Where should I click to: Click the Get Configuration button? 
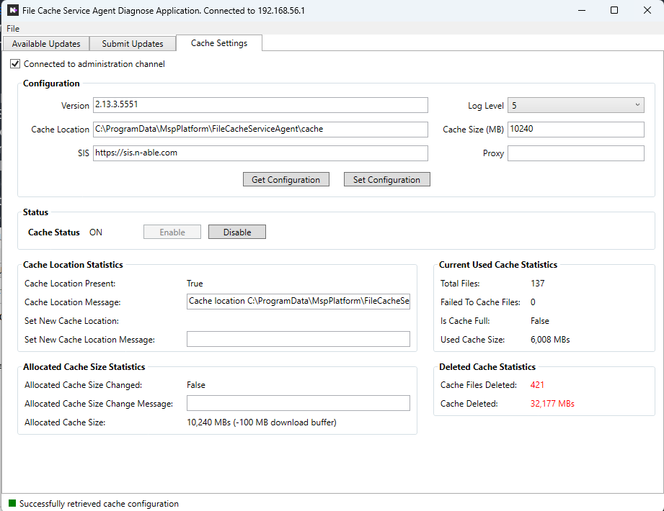[285, 180]
